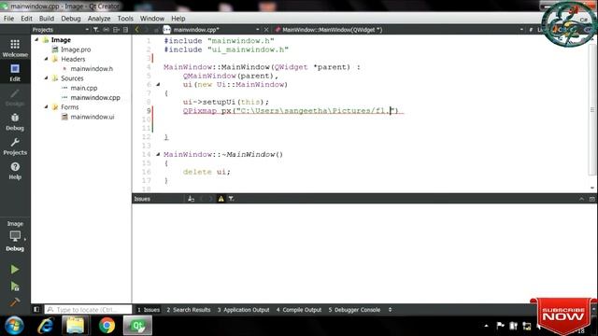Screen dimensions: 598x336
Task: Fold the destructor at line 14 marker
Action: pyautogui.click(x=158, y=154)
